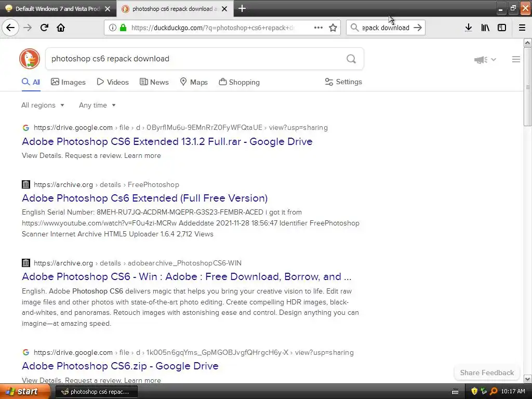Expand the Any time filter
Screen dimensions: 532x399
(x=97, y=105)
